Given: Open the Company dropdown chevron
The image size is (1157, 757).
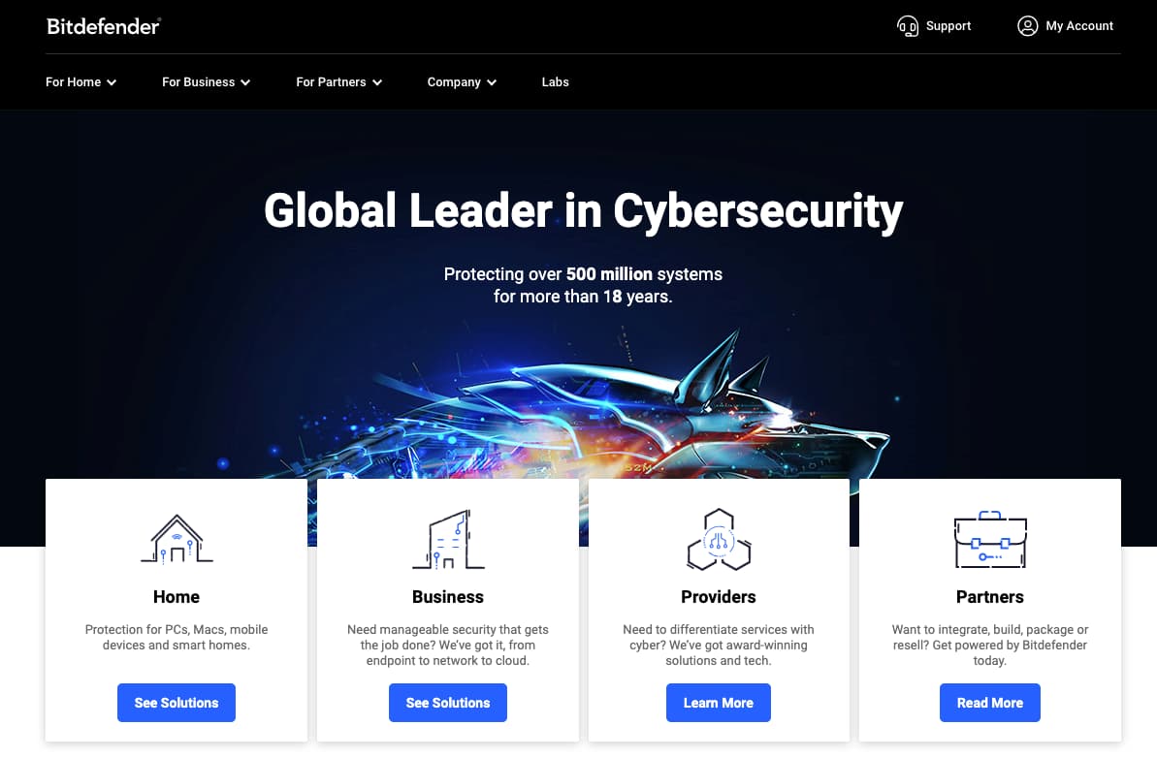Looking at the screenshot, I should [492, 82].
